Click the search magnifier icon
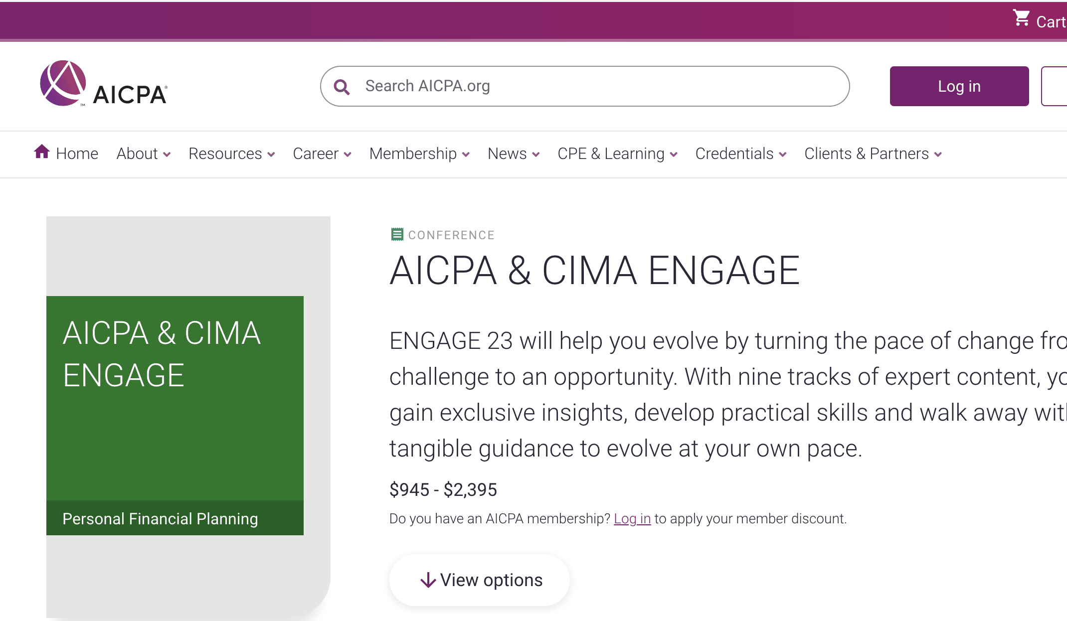Screen dimensions: 1067x621 (x=342, y=87)
